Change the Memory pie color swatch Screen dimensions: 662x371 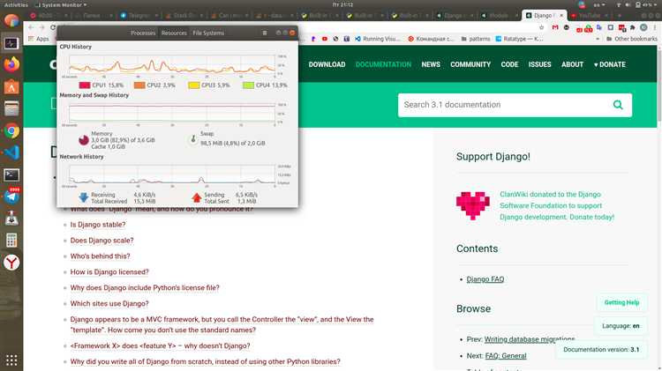tap(84, 140)
